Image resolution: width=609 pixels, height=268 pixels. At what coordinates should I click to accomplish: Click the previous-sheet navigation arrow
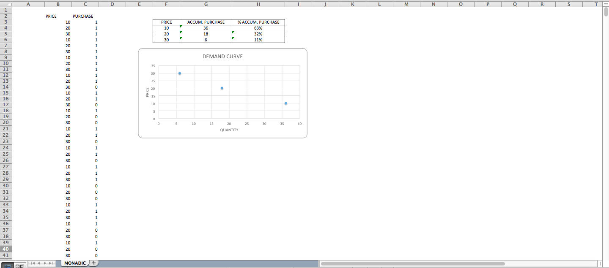(x=38, y=263)
